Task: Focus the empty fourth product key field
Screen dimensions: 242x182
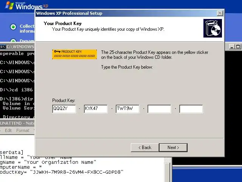Action: (x=159, y=109)
